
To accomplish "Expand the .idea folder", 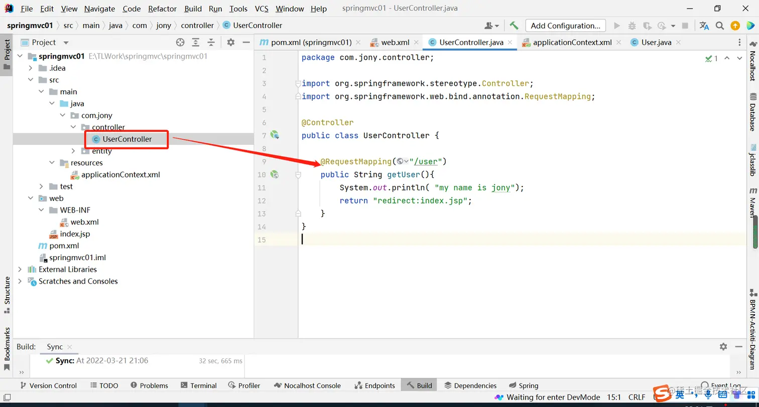I will pos(31,68).
